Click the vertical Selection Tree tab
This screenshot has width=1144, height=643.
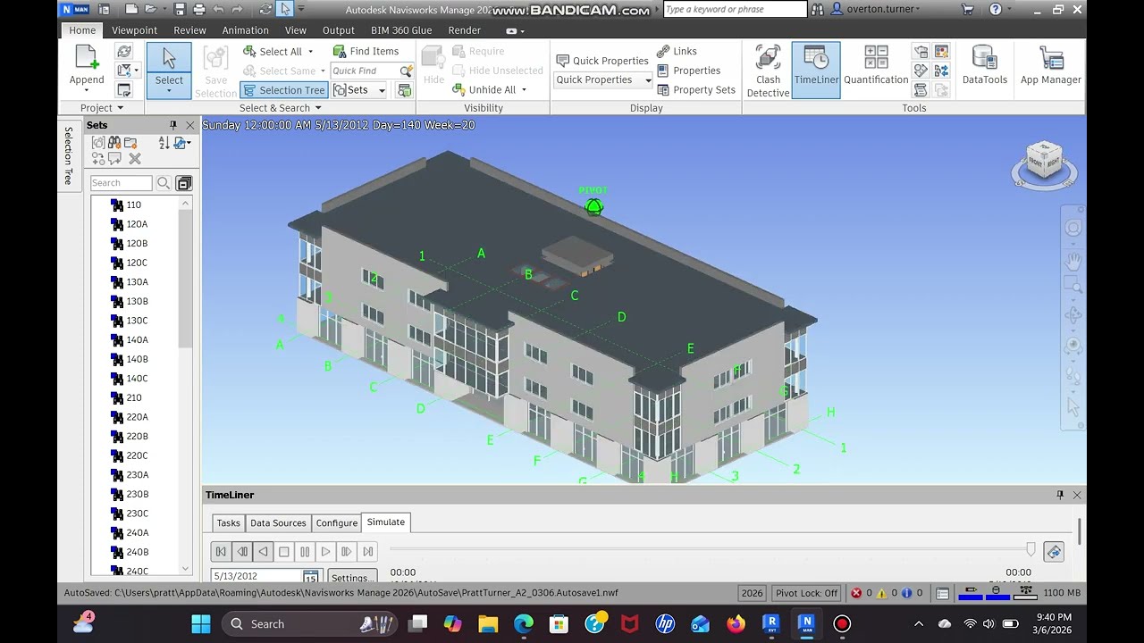coord(68,155)
